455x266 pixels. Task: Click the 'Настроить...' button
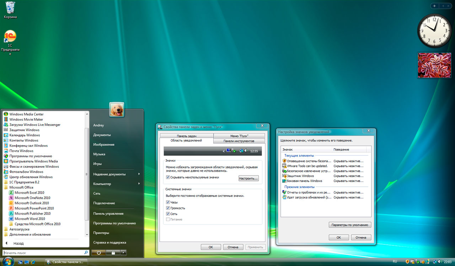pyautogui.click(x=248, y=178)
